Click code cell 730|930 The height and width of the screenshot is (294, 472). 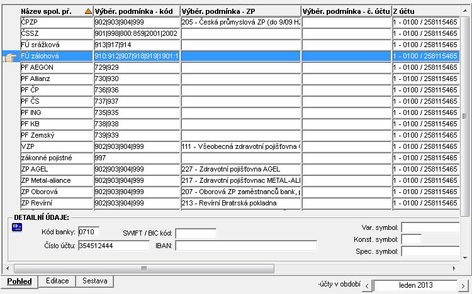[x=137, y=79]
